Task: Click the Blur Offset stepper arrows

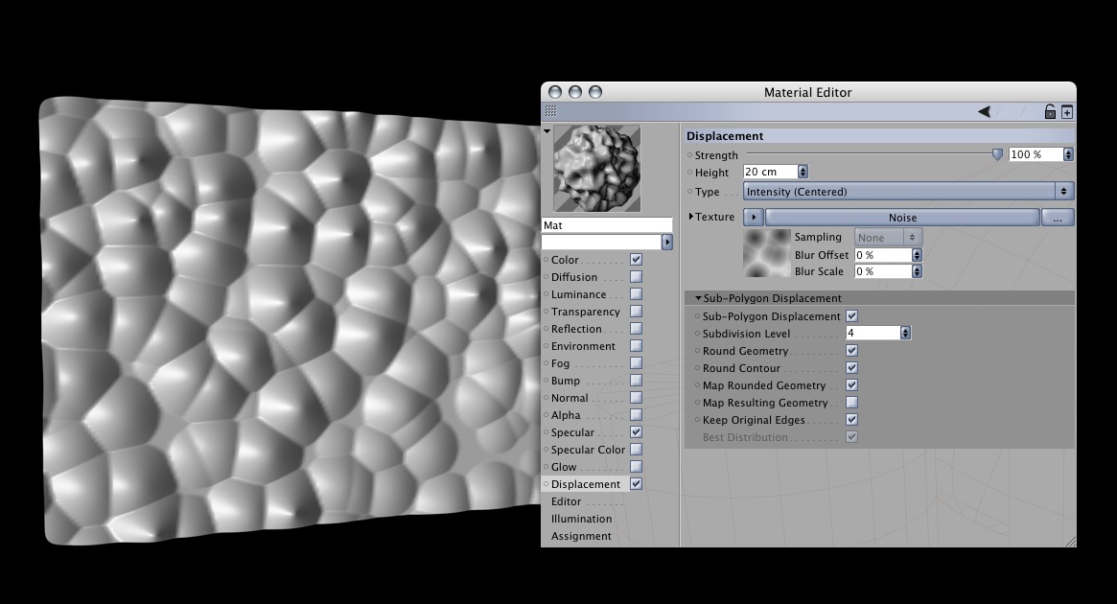Action: tap(917, 255)
